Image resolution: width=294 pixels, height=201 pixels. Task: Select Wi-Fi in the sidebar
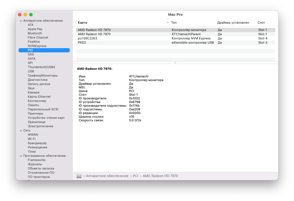point(32,139)
